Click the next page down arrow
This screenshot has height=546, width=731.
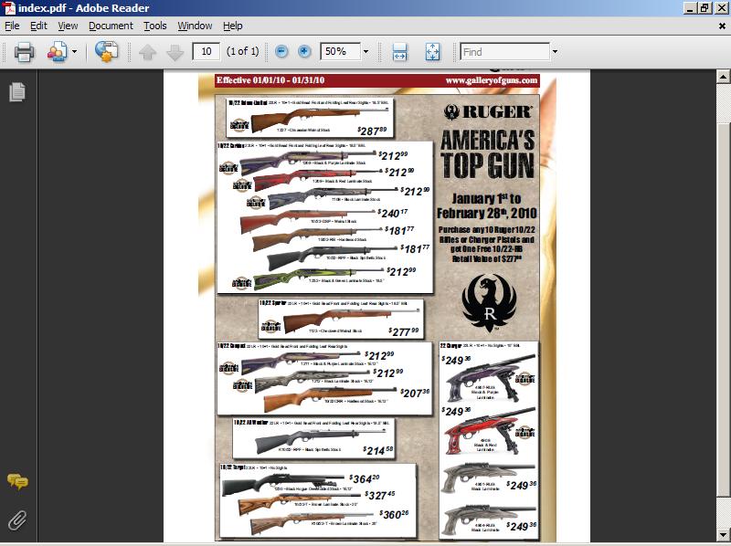click(x=175, y=52)
